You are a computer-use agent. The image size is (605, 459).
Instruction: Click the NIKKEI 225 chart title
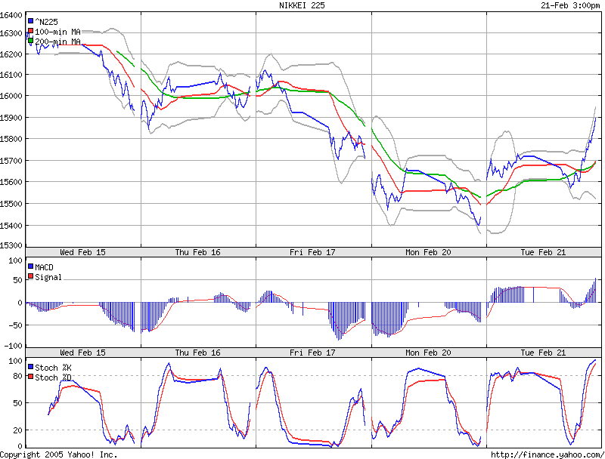[302, 5]
